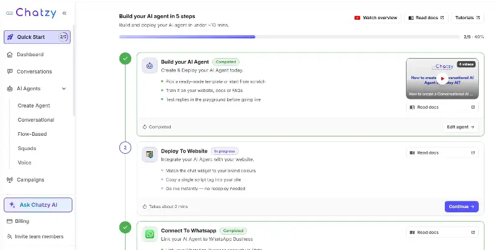The height and width of the screenshot is (250, 495).
Task: Click the Chatzy logo
Action: (x=32, y=13)
